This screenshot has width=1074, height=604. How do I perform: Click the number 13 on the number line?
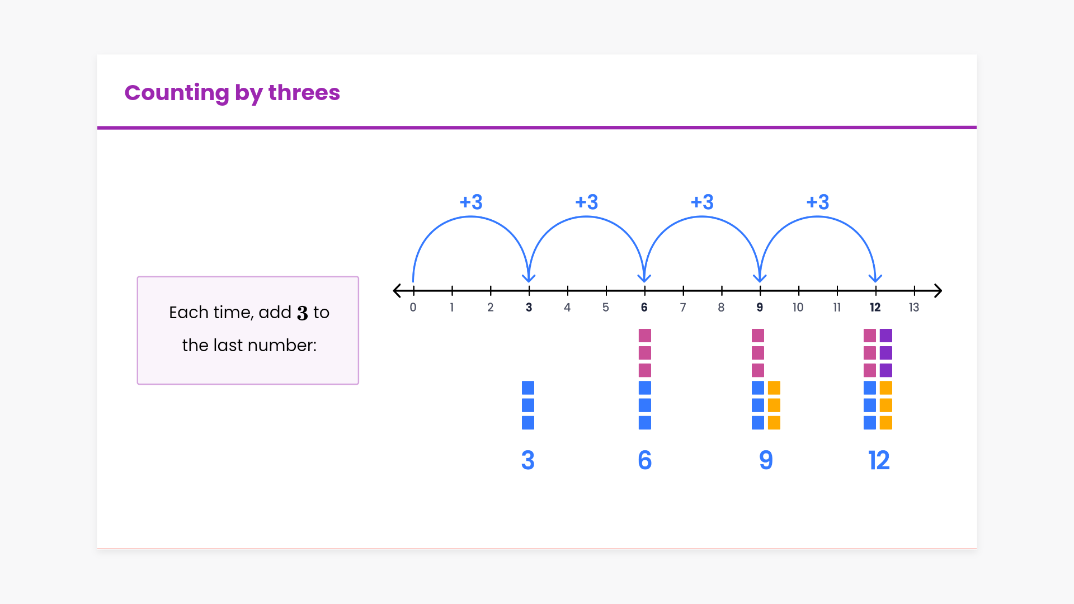914,308
